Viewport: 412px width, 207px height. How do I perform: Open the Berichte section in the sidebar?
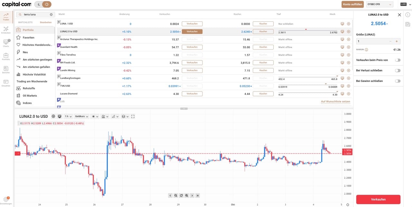click(6, 70)
